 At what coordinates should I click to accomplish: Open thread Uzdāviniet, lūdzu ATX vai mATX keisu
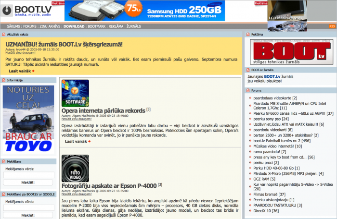tap(289, 124)
